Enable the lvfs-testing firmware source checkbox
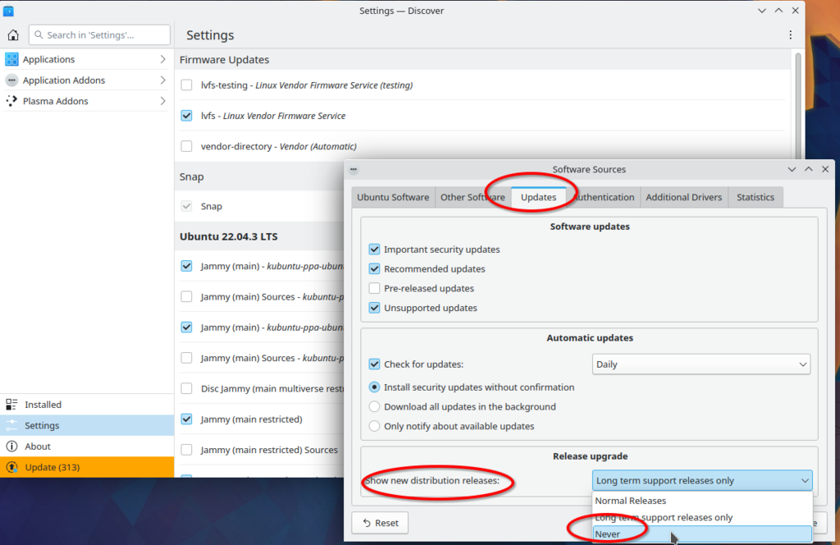 186,85
